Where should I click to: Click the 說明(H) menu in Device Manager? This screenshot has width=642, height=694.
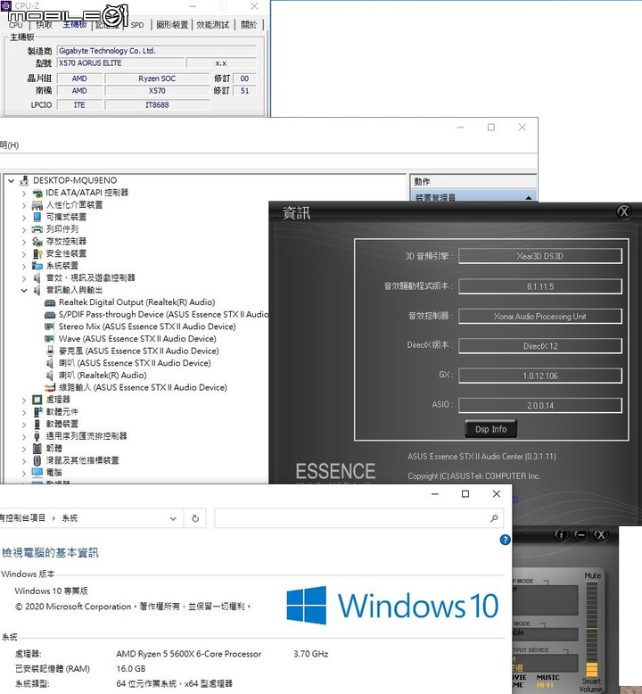9,145
